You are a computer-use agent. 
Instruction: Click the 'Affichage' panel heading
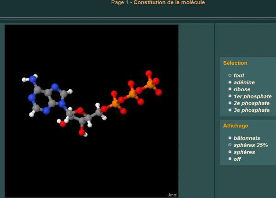click(235, 126)
